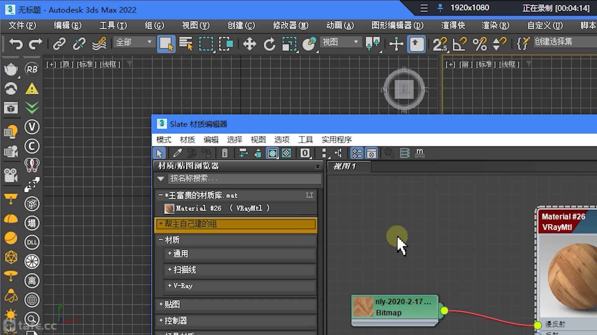The image size is (597, 335).
Task: Open the 文件(F) menu
Action: click(22, 25)
